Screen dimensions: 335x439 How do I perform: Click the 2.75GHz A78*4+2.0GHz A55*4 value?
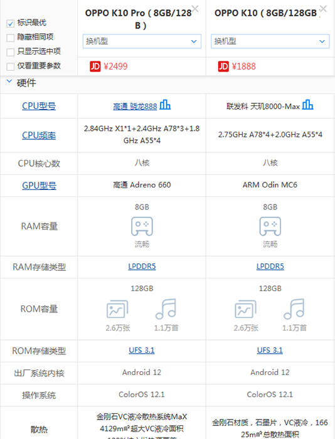tap(270, 135)
